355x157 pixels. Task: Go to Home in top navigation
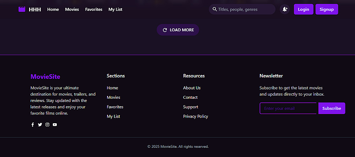pyautogui.click(x=53, y=9)
